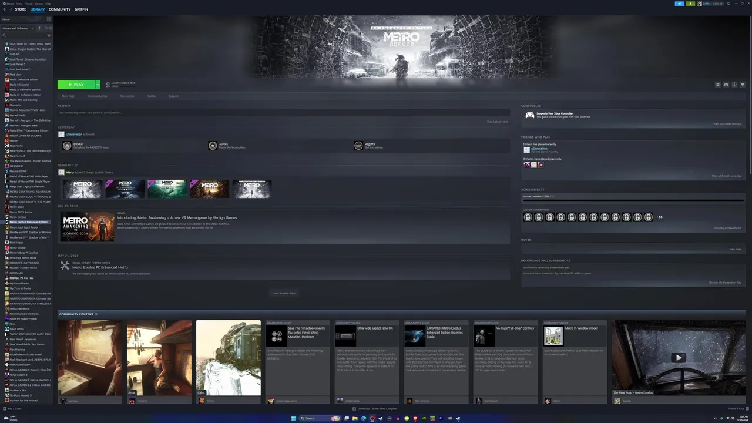The height and width of the screenshot is (423, 752).
Task: Open the Friends menu
Action: [28, 4]
